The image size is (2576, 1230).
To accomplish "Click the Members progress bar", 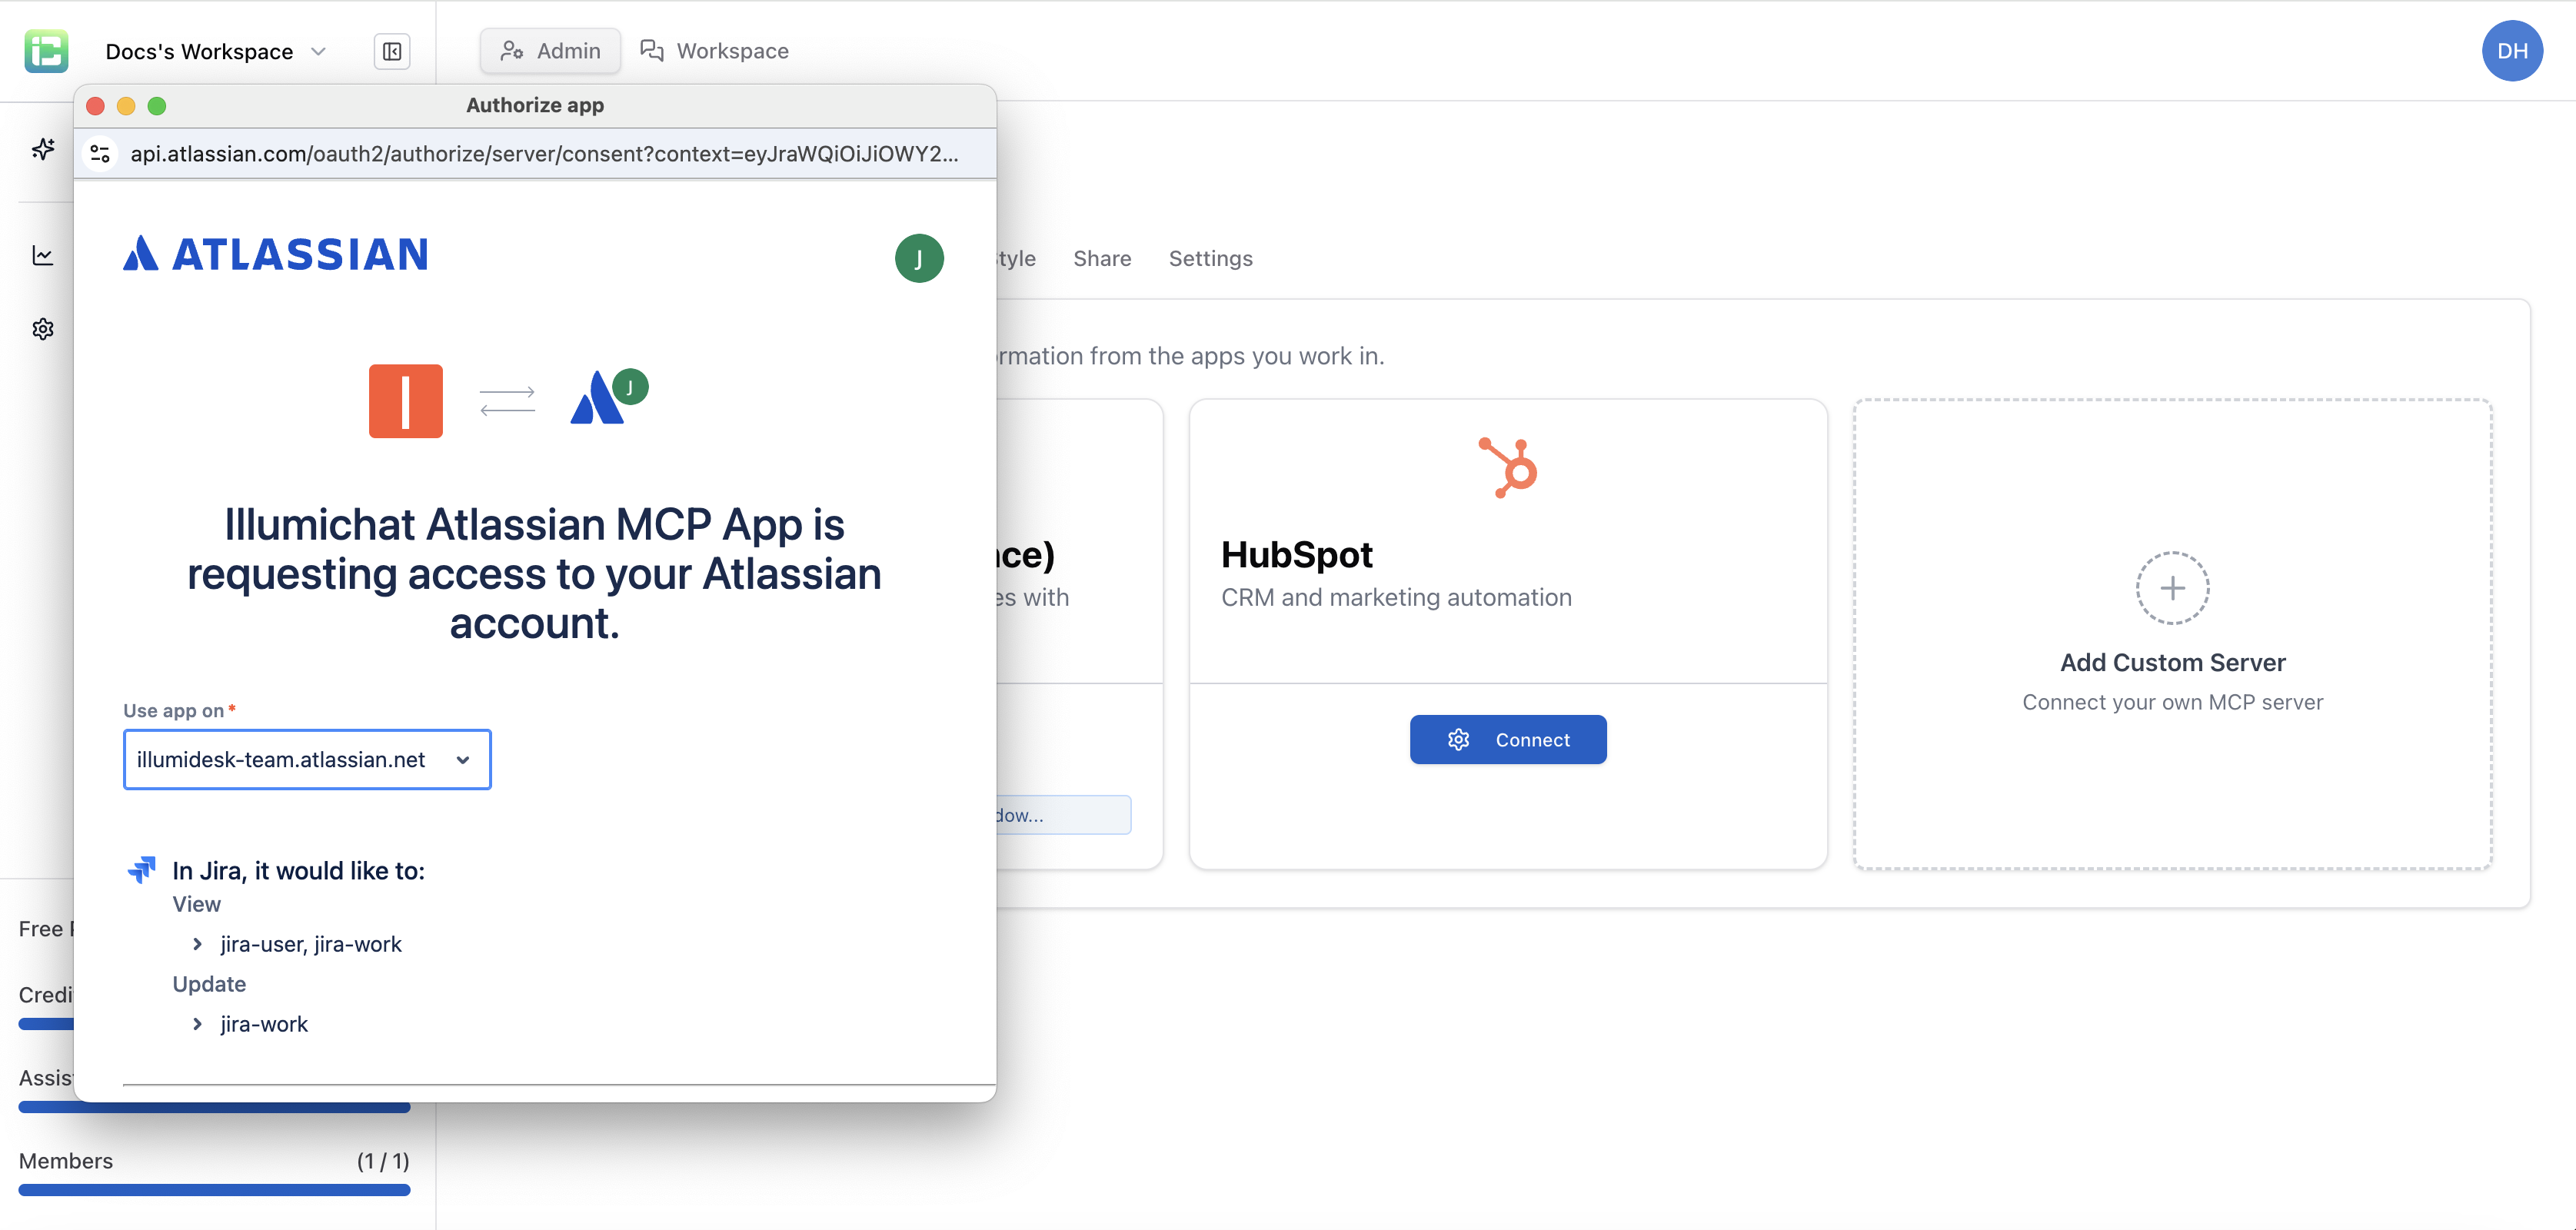I will point(214,1190).
